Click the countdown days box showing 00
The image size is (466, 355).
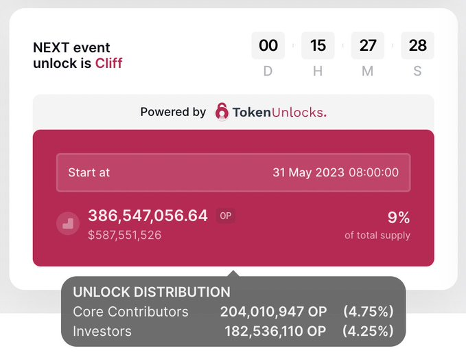pyautogui.click(x=268, y=45)
